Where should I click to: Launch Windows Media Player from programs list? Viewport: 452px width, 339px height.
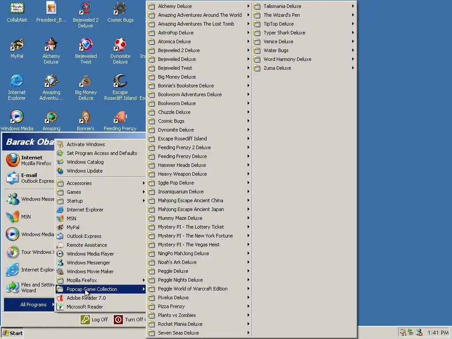(x=101, y=254)
